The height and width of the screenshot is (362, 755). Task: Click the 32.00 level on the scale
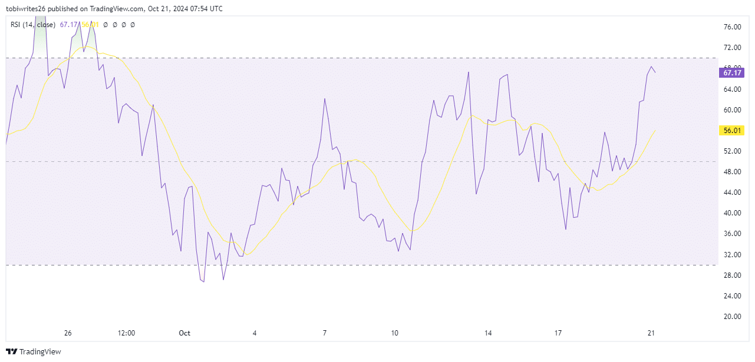(731, 254)
